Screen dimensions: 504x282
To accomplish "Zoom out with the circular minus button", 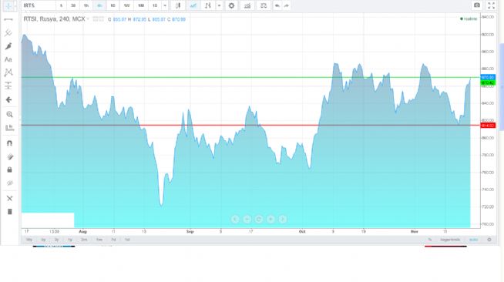I will tap(247, 220).
